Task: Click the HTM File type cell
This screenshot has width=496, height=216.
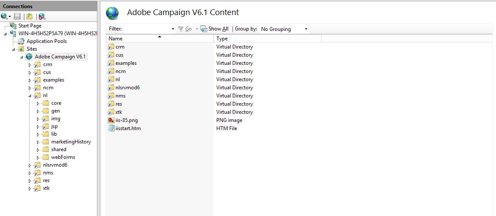Action: pyautogui.click(x=227, y=128)
